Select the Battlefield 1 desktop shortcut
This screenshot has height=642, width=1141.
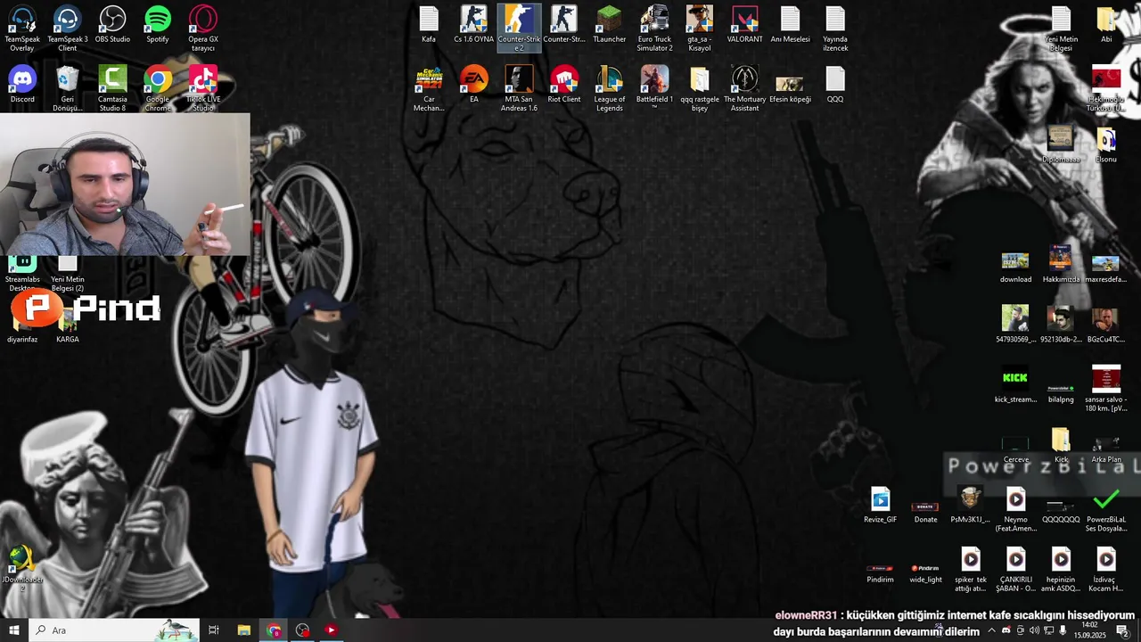[654, 88]
